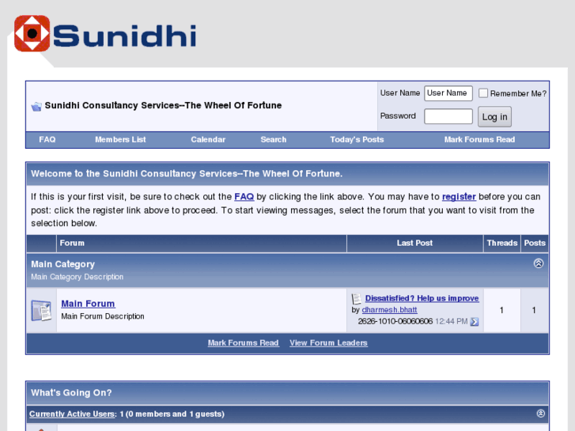Screen dimensions: 575x431
Task: Collapse the Main Category section
Action: pos(539,263)
